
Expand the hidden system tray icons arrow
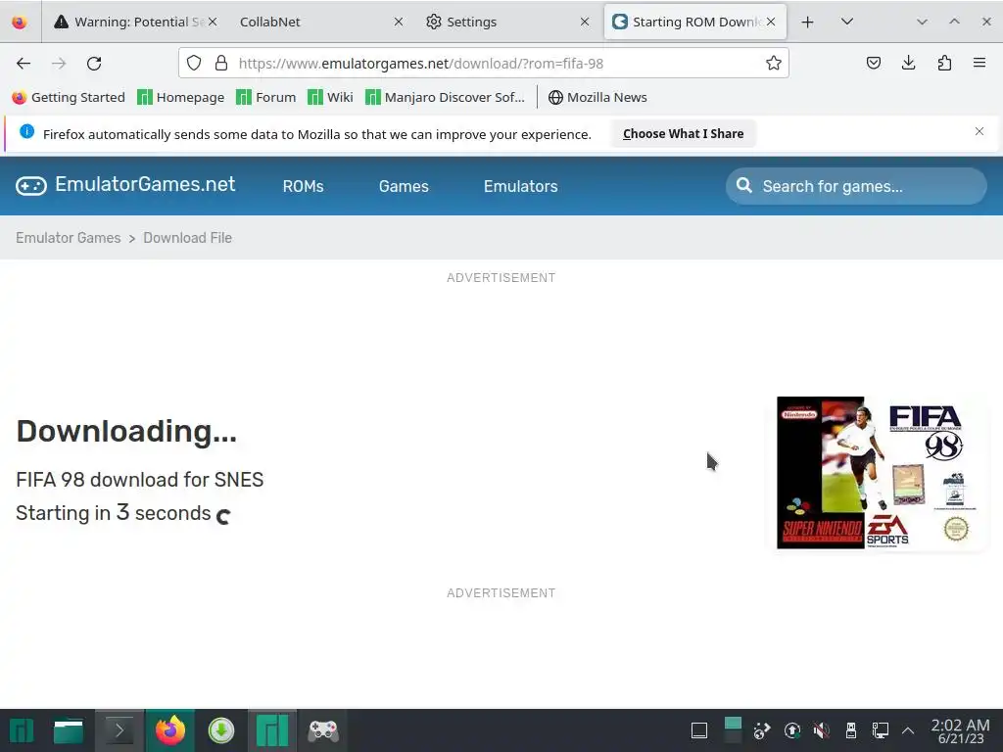908,730
